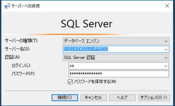Viewport: 175px width, 106px height.
Task: Click the サーバー名(S) label
Action: pos(17,49)
